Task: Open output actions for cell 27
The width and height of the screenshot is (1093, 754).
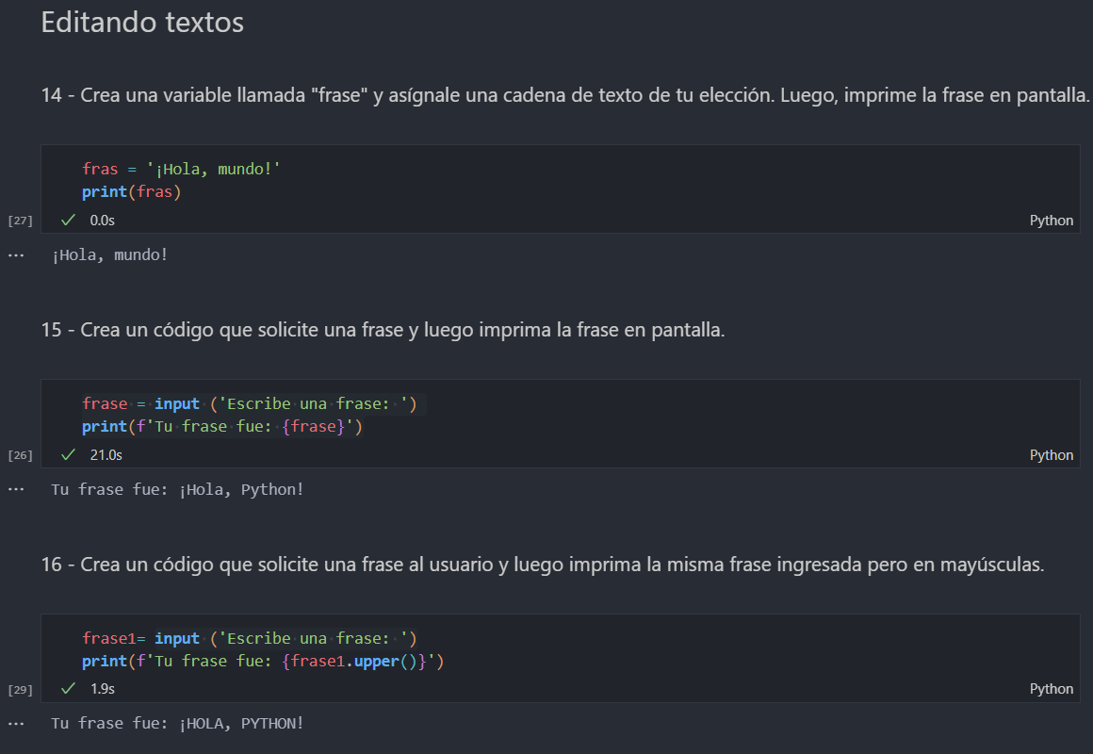Action: pos(16,255)
